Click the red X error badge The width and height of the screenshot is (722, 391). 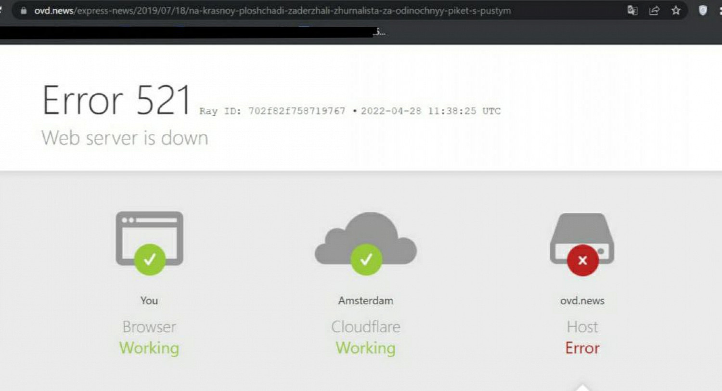coord(582,260)
